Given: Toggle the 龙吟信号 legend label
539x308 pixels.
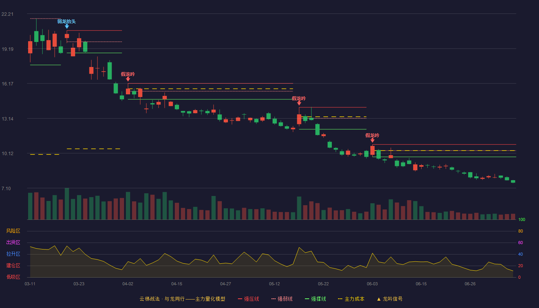Looking at the screenshot, I should pyautogui.click(x=393, y=299).
